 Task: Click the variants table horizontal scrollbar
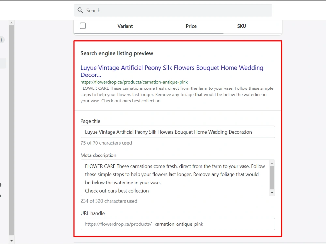pyautogui.click(x=149, y=34)
